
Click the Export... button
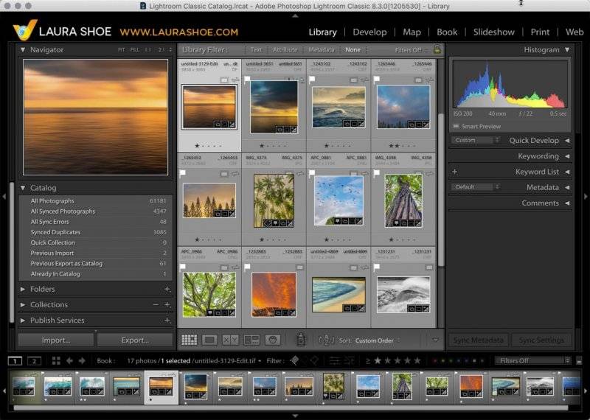[x=135, y=340]
